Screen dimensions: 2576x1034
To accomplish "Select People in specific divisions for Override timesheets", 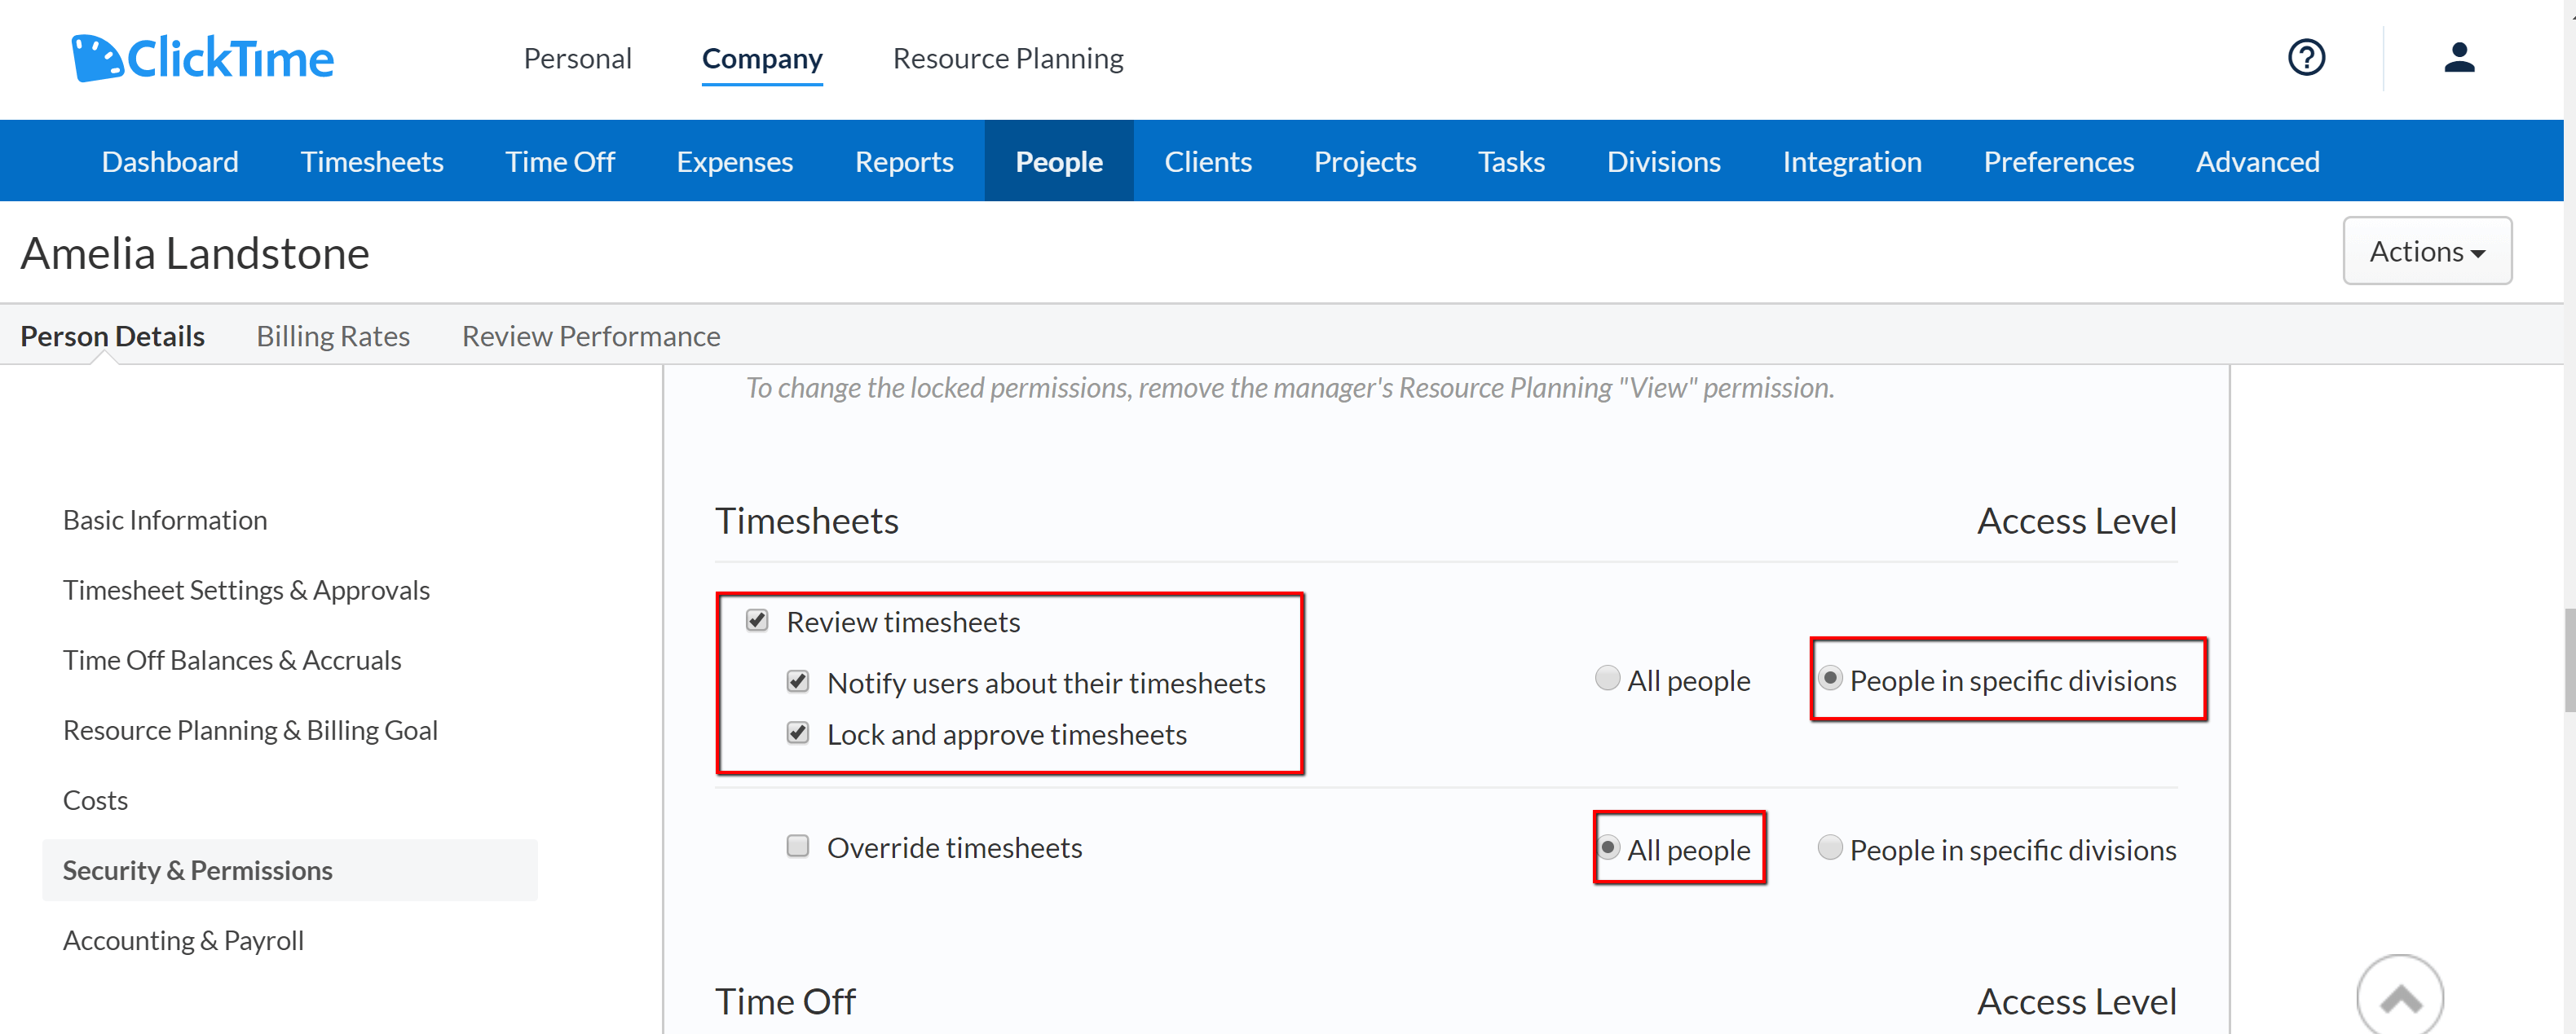I will pos(1830,848).
